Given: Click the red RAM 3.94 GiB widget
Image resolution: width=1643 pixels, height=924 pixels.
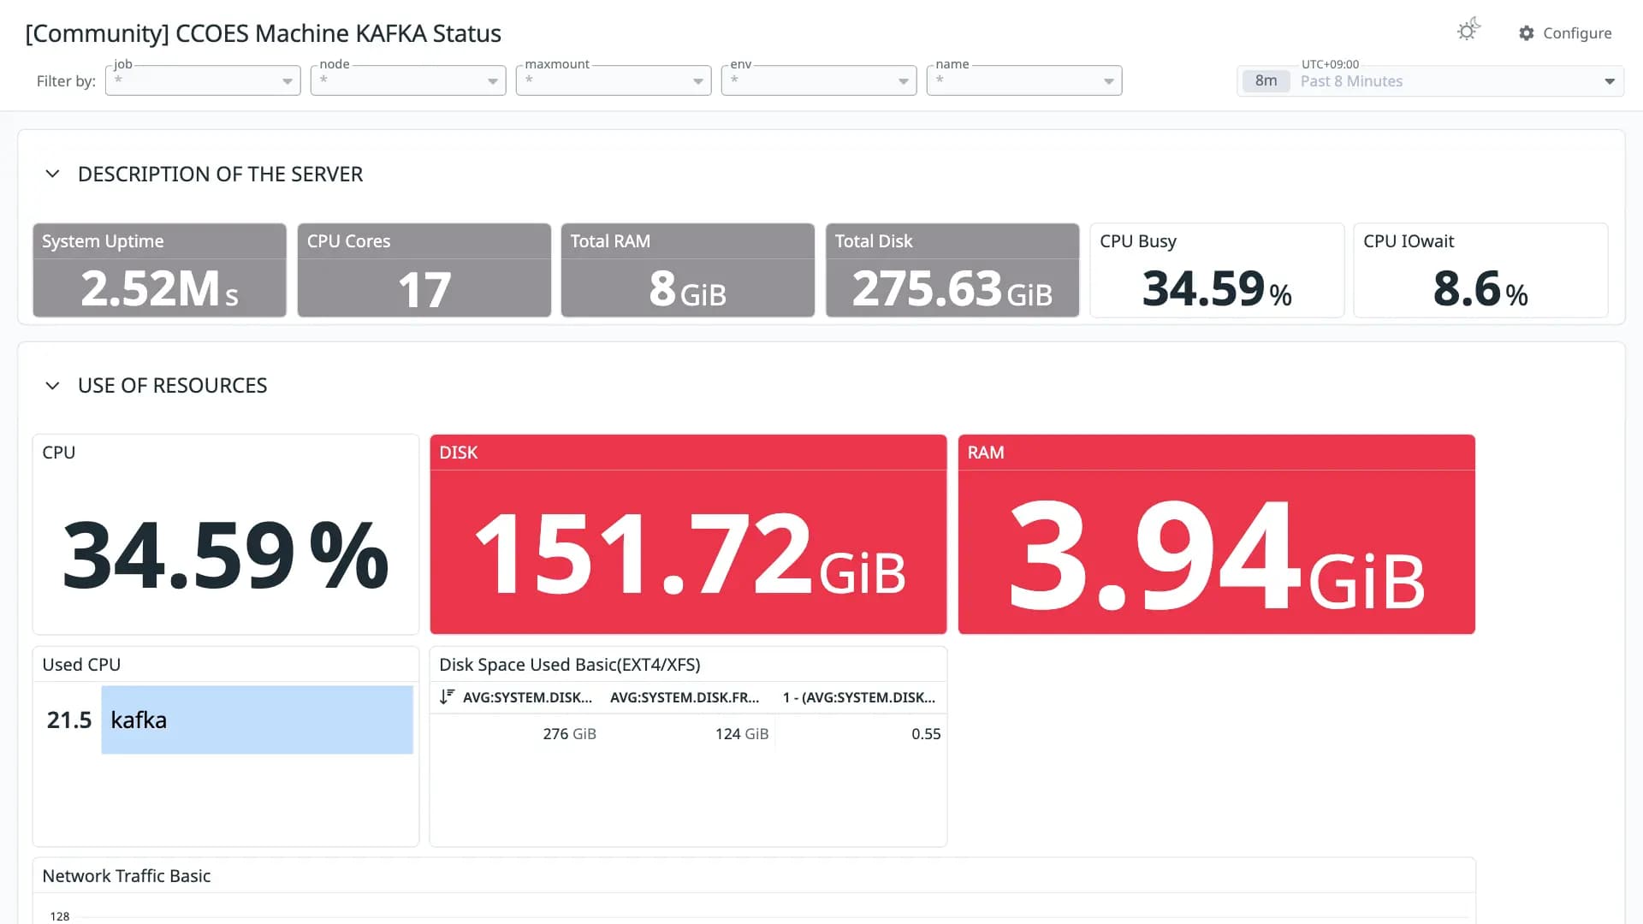Looking at the screenshot, I should (1216, 535).
